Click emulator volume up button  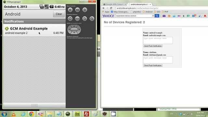tap(77, 10)
